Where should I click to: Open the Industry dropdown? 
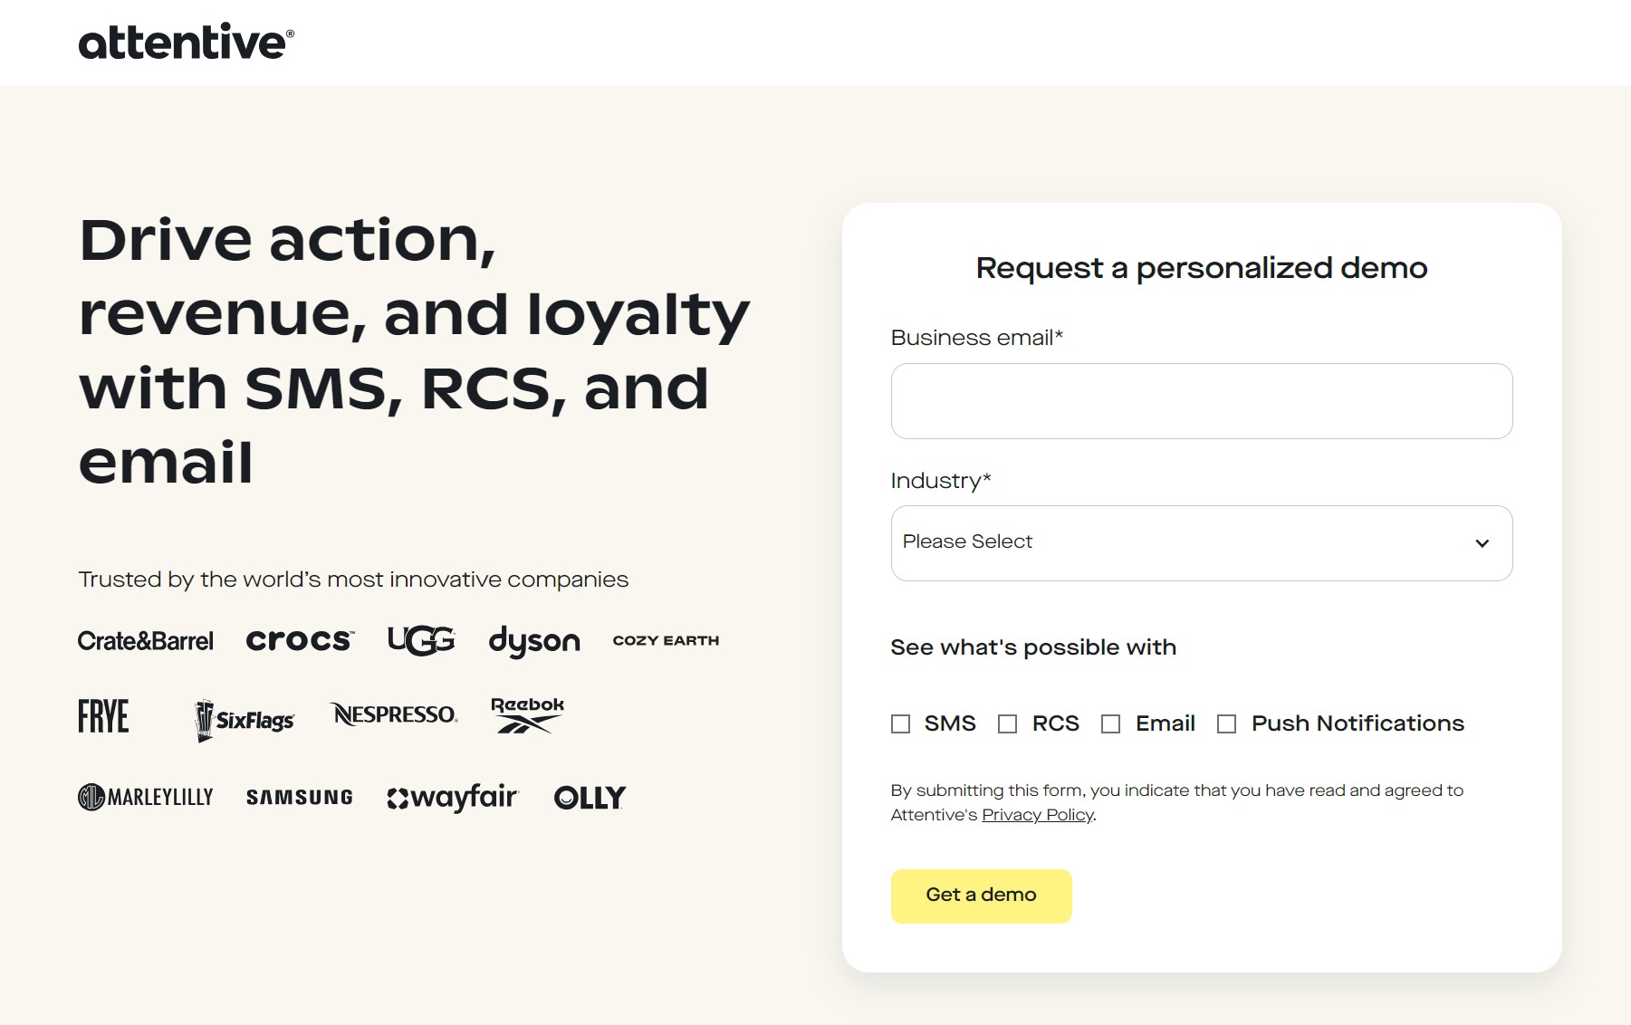1202,542
